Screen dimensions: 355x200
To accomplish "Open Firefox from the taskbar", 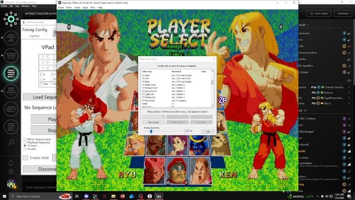I will pyautogui.click(x=123, y=196).
